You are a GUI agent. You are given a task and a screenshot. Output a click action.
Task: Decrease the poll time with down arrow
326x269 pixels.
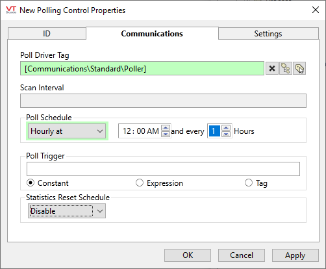pos(166,134)
